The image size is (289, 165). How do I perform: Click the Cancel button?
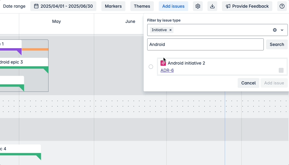click(x=248, y=83)
